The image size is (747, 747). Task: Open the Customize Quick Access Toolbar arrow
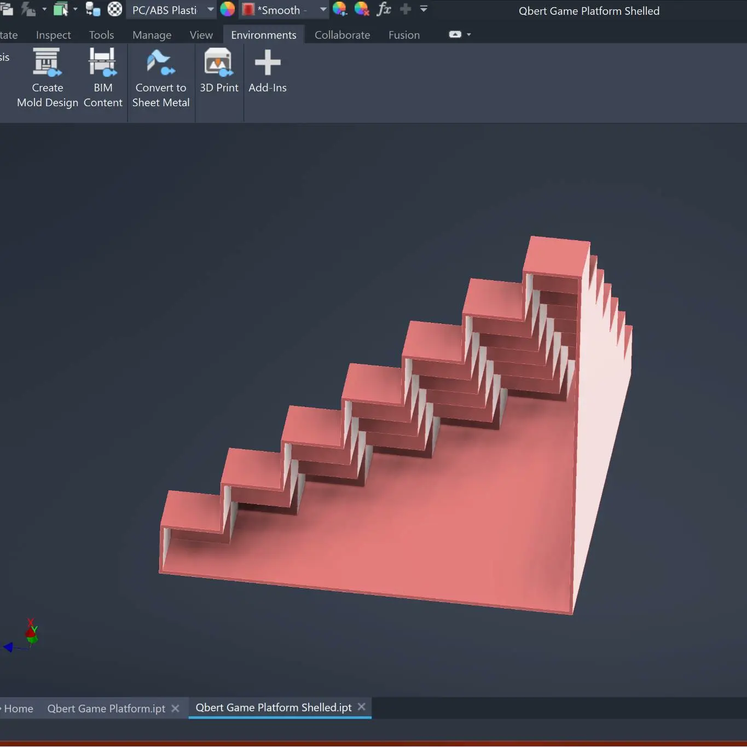(x=424, y=9)
